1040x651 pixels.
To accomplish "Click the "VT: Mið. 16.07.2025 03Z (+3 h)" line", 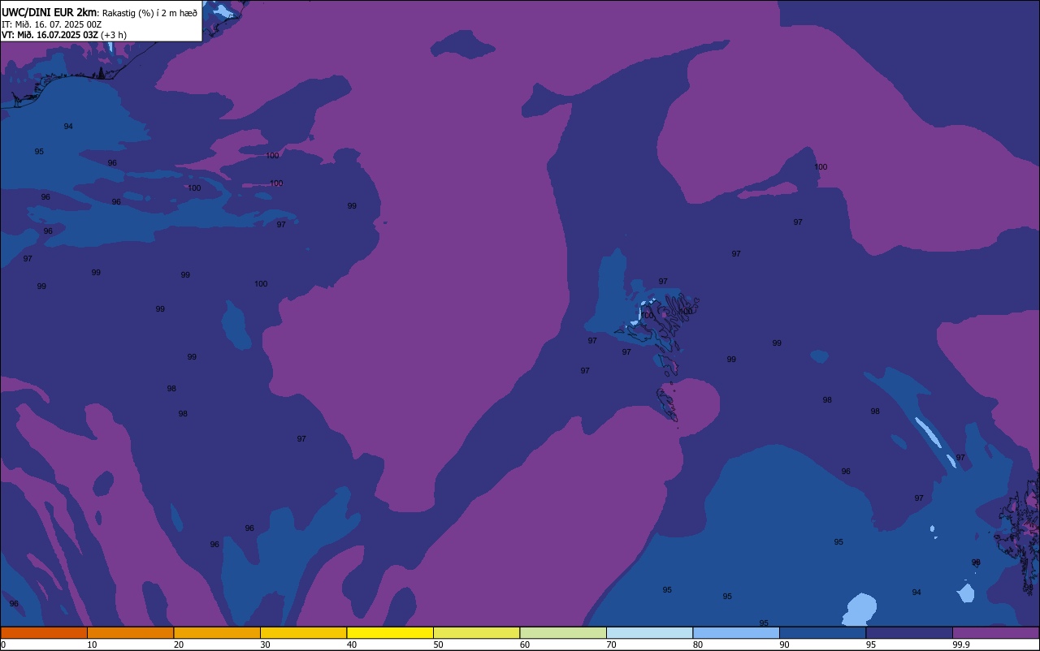I will point(64,35).
